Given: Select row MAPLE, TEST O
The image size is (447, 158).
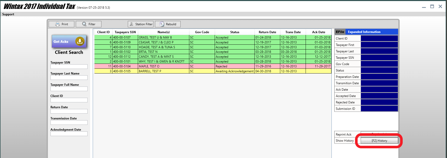Looking at the screenshot, I should tap(213, 66).
